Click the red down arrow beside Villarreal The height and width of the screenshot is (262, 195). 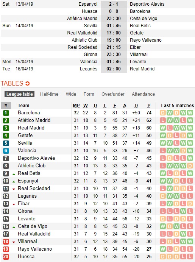pyautogui.click(x=14, y=242)
